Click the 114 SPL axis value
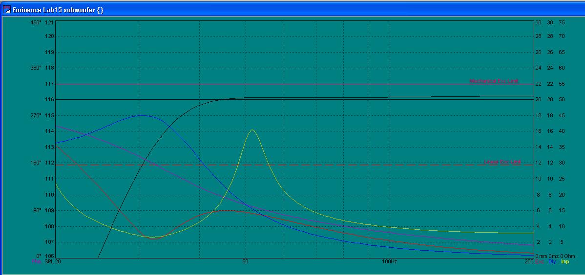The height and width of the screenshot is (275, 585). (x=49, y=131)
